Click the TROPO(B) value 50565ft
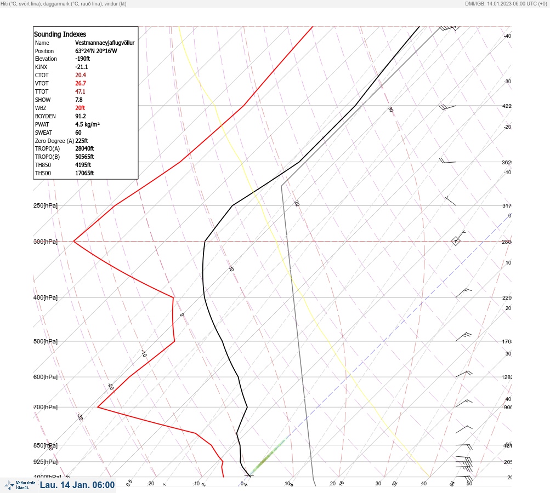This screenshot has height=493, width=550. tap(84, 157)
